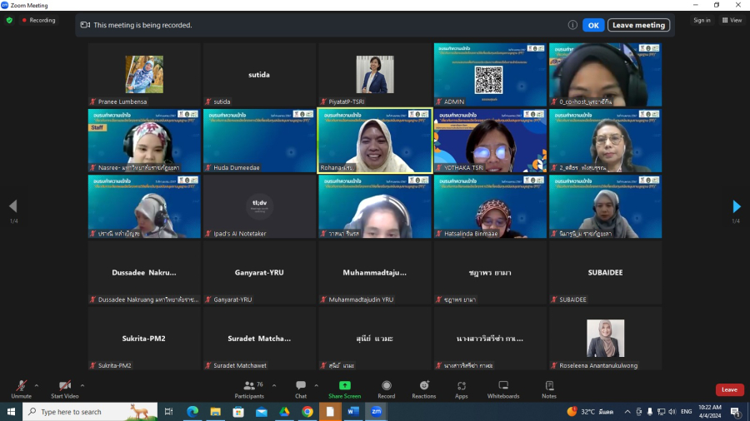Open the Reactions menu
750x421 pixels.
click(x=424, y=389)
